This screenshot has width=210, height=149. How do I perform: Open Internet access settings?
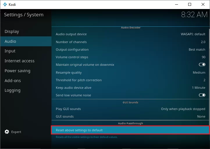26,61
